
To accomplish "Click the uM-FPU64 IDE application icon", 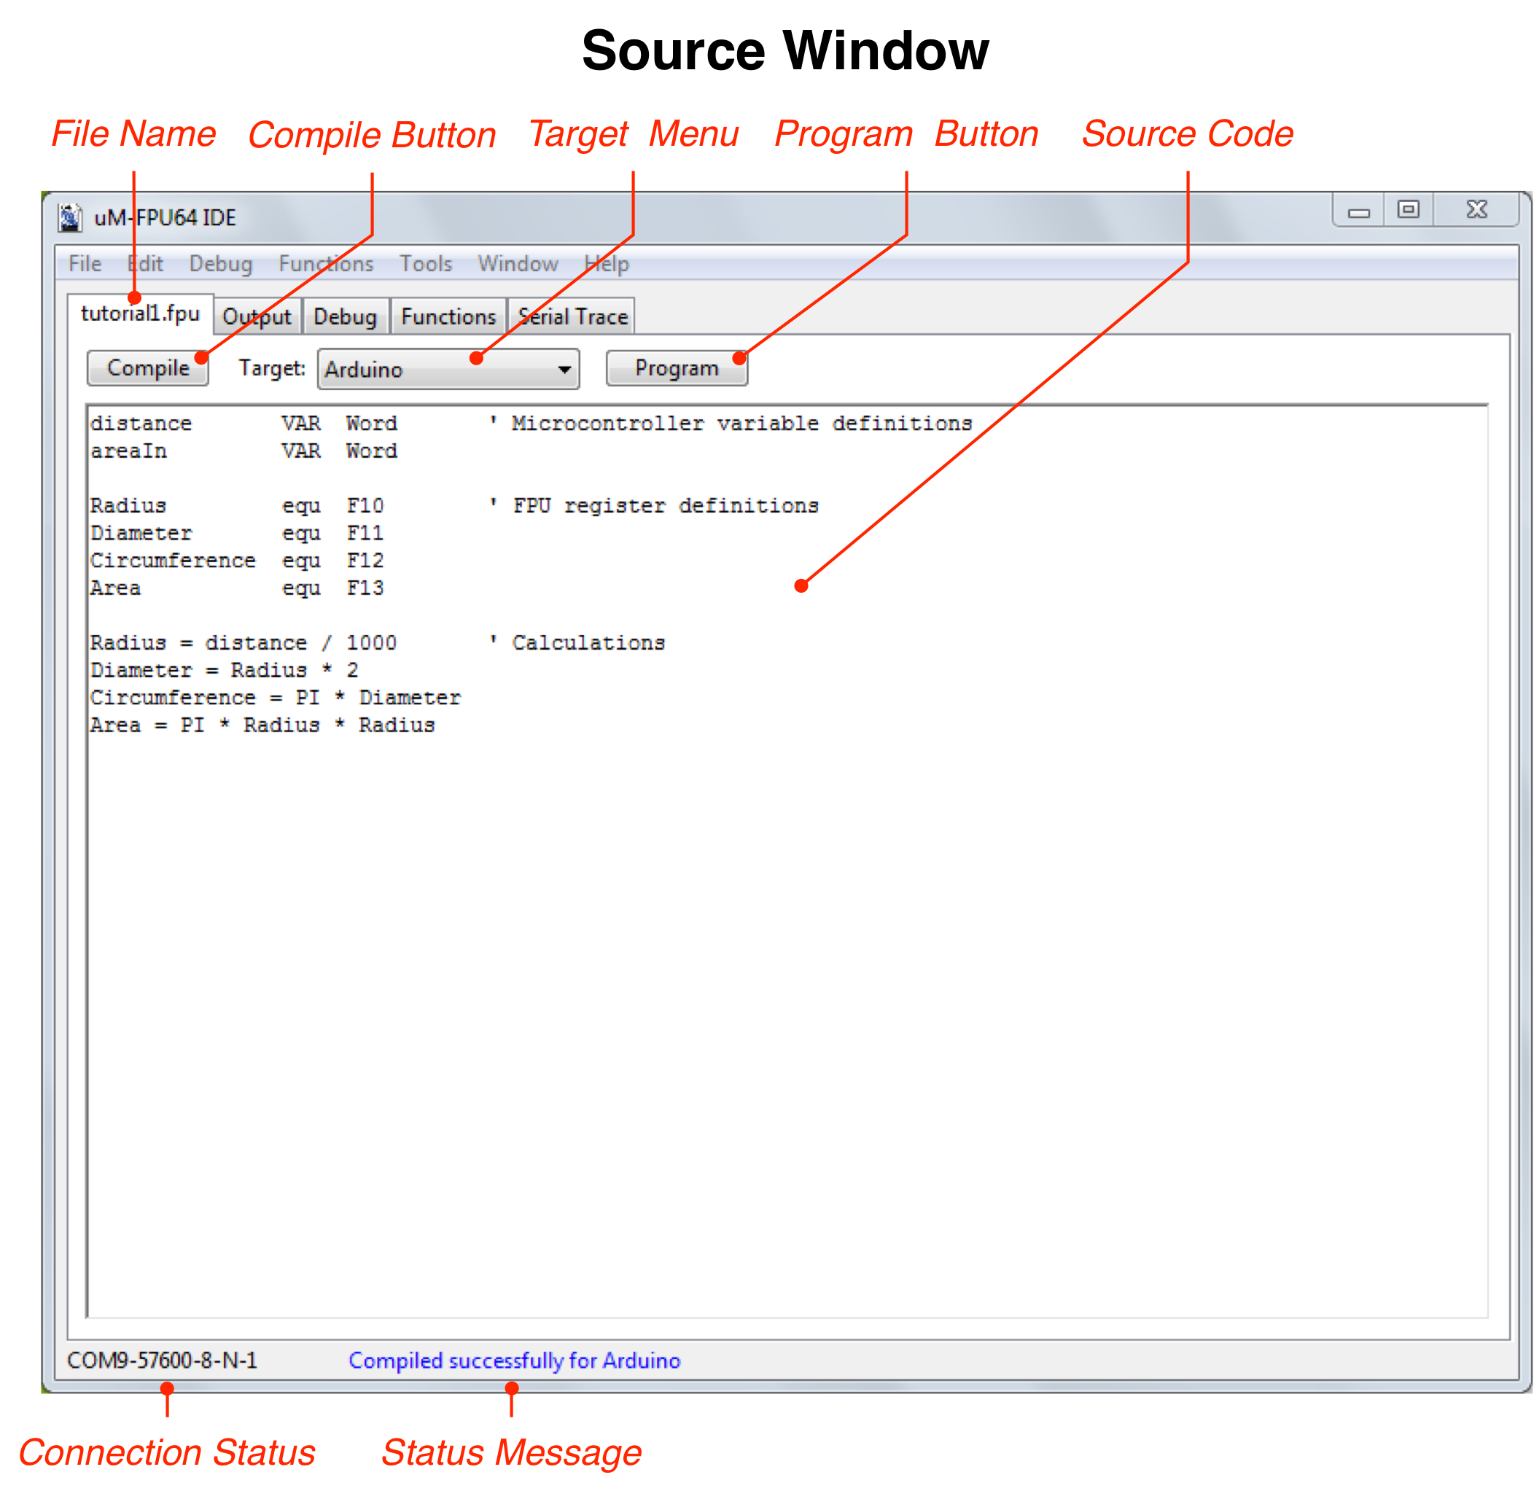I will [70, 217].
